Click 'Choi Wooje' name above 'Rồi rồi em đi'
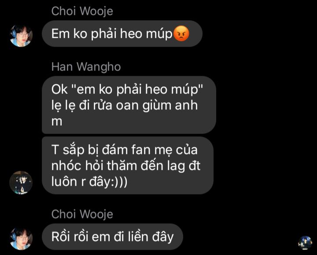Screen dimensions: 317x255 82,214
